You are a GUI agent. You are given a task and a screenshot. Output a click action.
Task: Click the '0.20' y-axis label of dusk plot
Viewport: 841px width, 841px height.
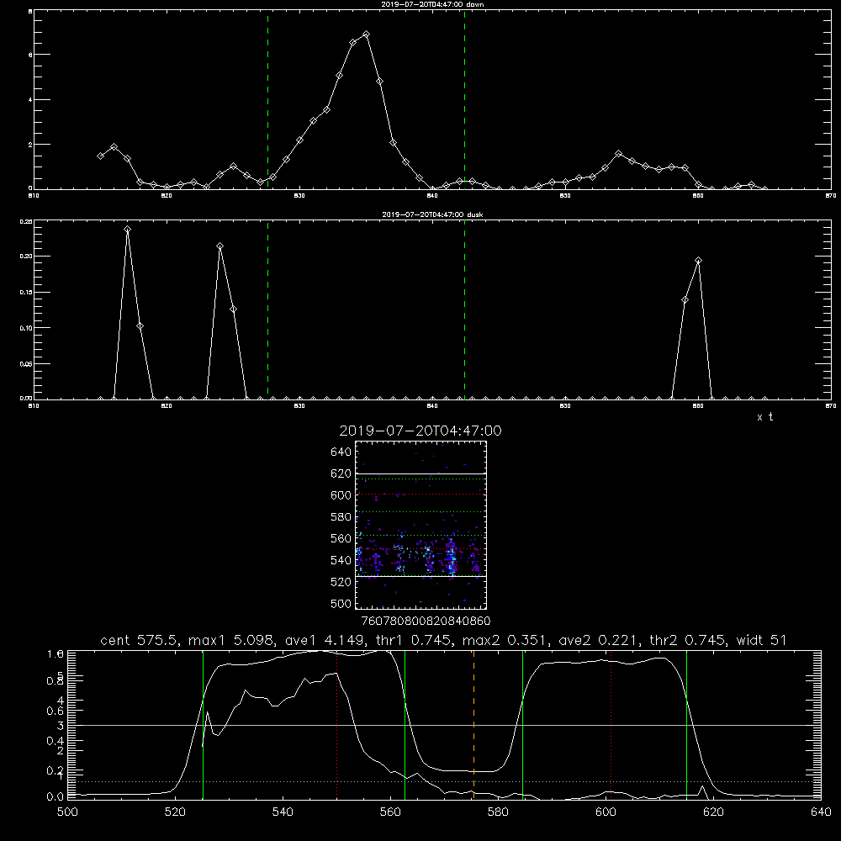click(x=26, y=257)
